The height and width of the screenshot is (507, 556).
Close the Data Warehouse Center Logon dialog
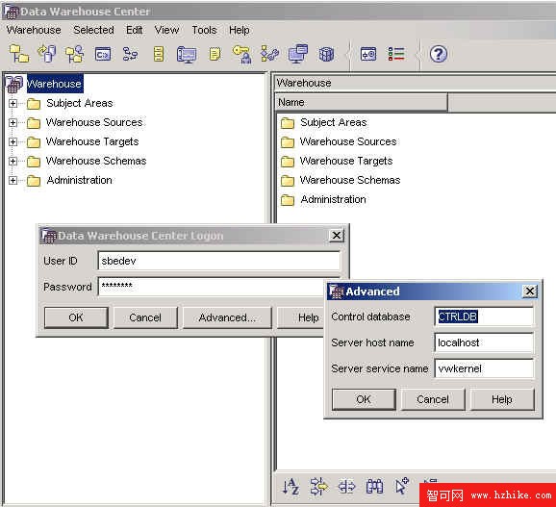coord(337,236)
